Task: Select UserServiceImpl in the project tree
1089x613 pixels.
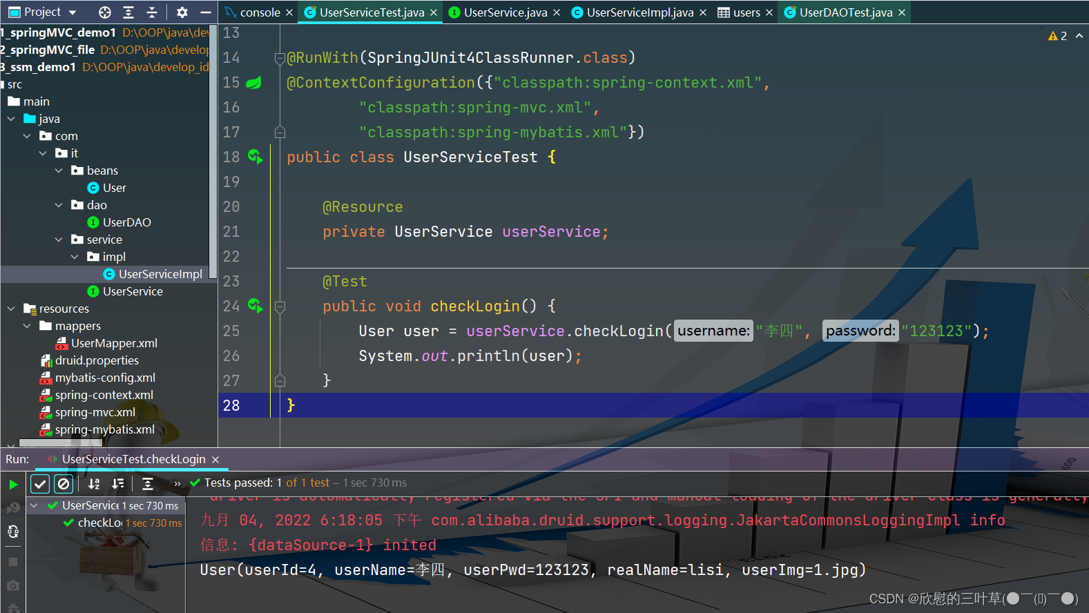Action: (x=153, y=274)
